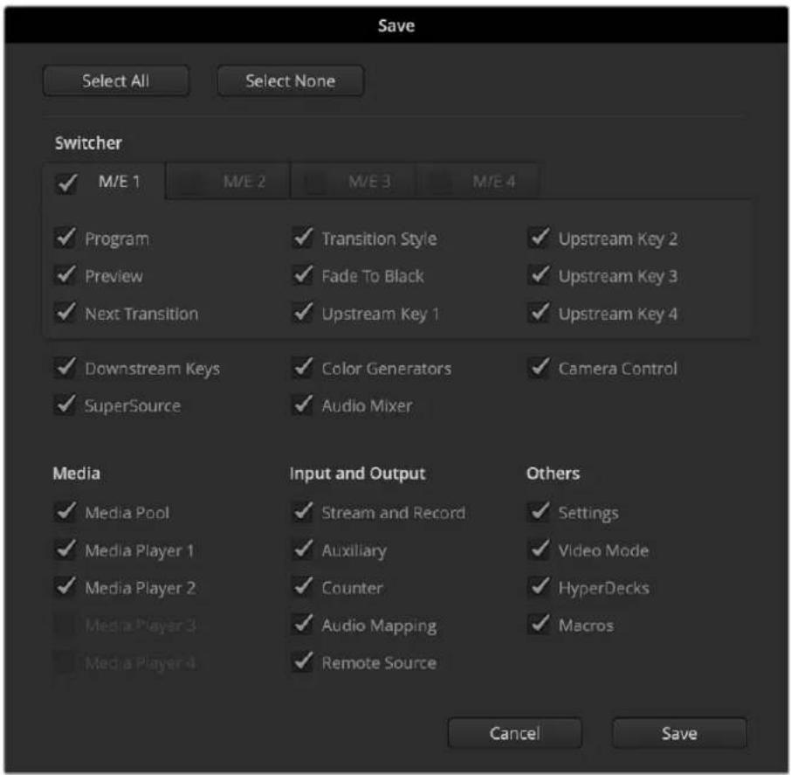Click the M/E 4 tab checkbox
The height and width of the screenshot is (775, 791).
(442, 183)
